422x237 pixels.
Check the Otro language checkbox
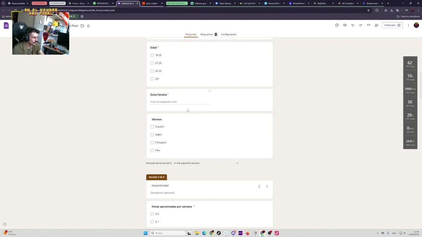tap(152, 150)
